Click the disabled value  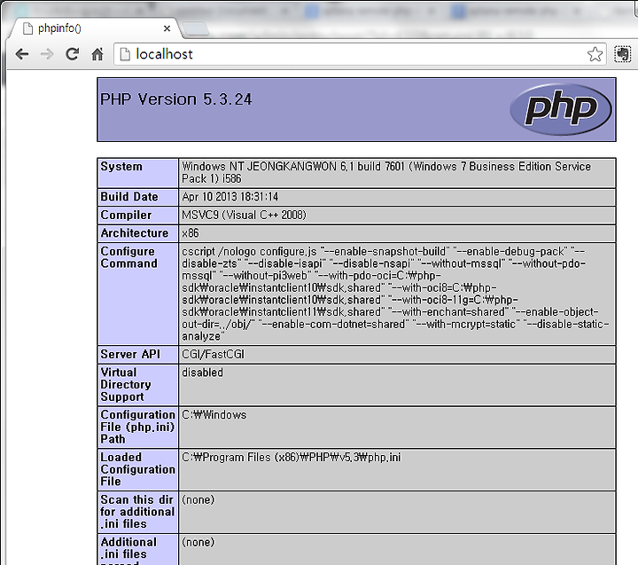point(202,373)
